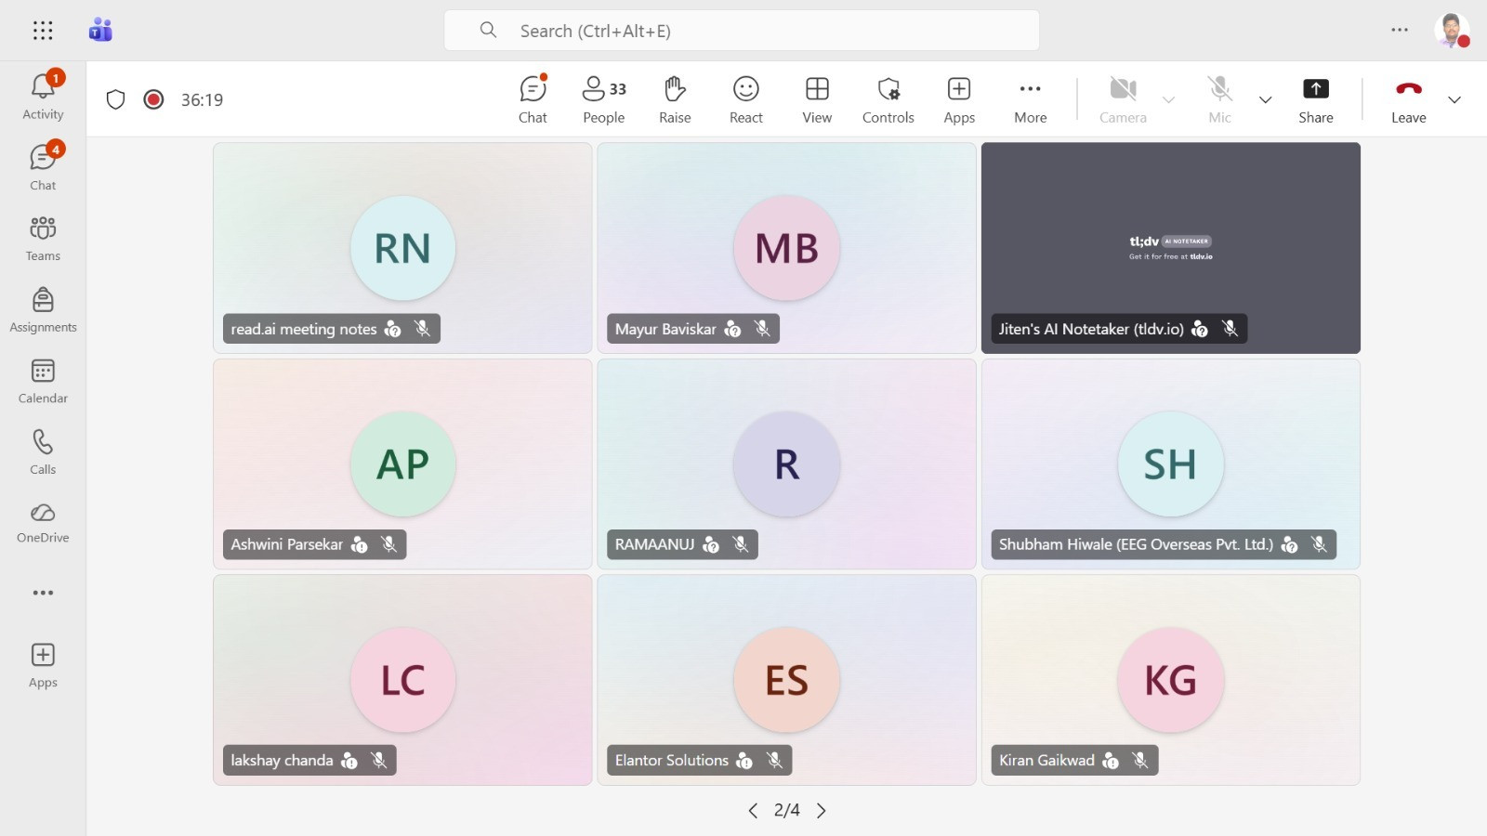Open the More actions menu in the toolbar
1487x836 pixels.
(x=1030, y=98)
